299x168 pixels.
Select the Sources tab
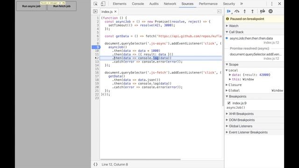tap(187, 4)
